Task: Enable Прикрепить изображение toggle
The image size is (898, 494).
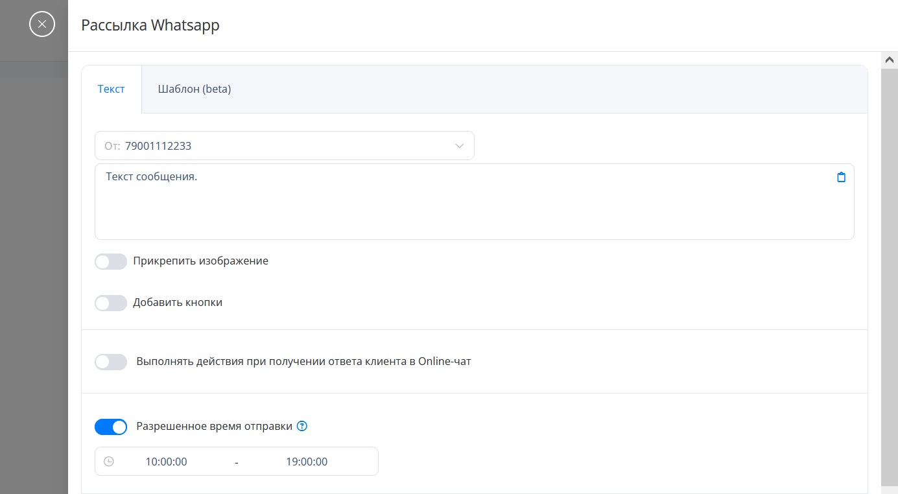Action: 111,261
